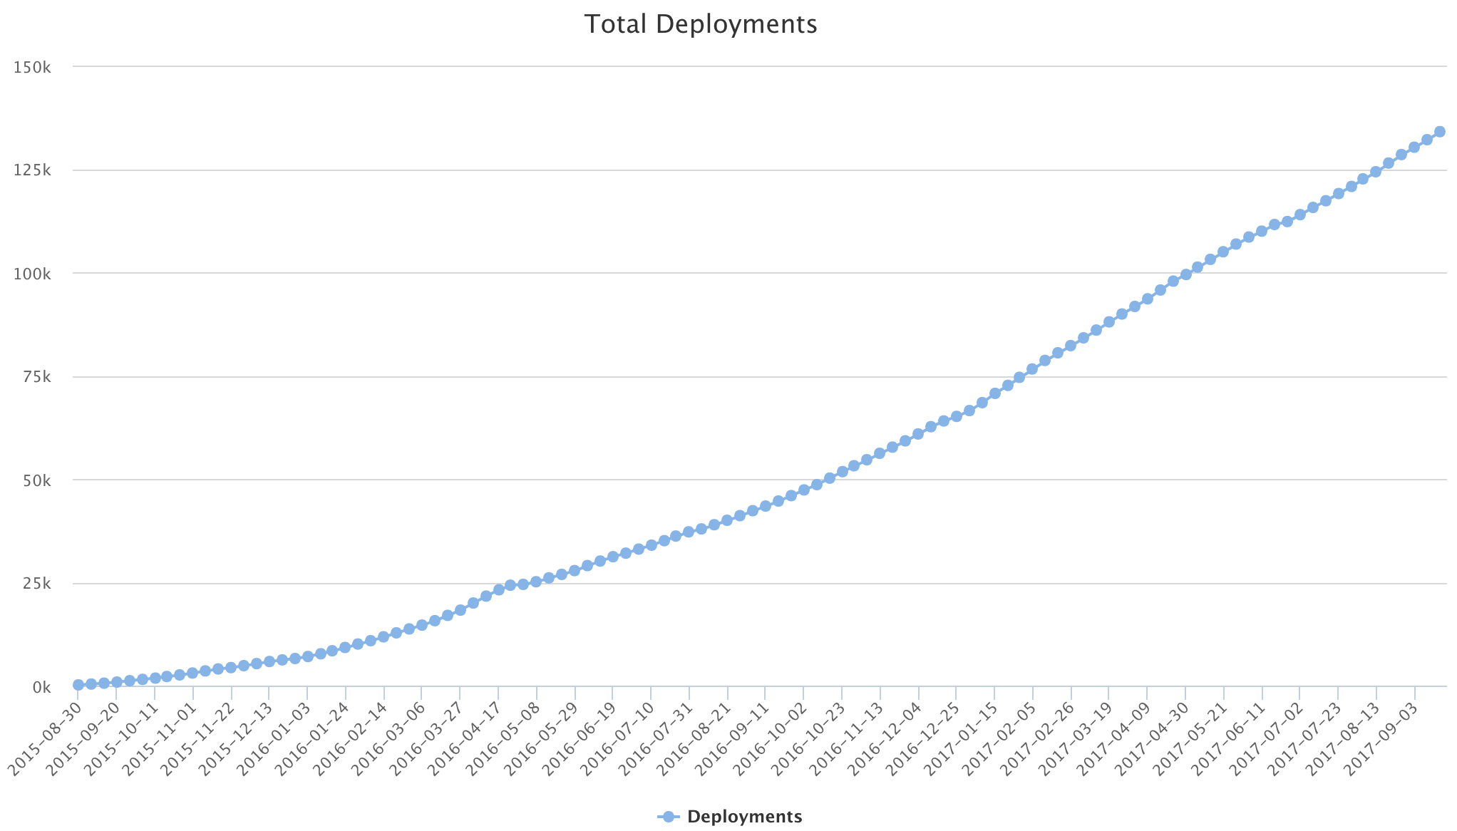Screen dimensions: 1457x831
Task: Click data point above the 2017-04-09 tick
Action: pos(1147,299)
